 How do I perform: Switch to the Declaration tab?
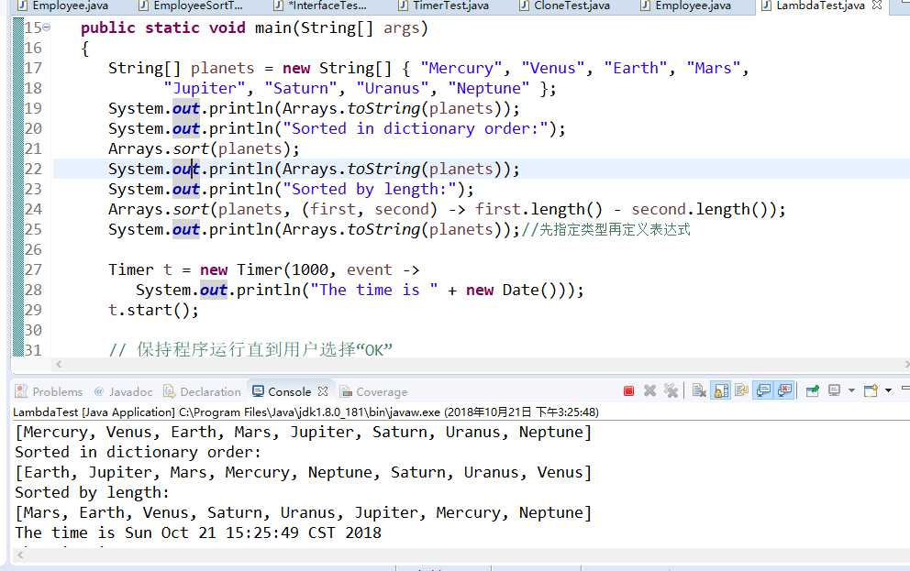[202, 392]
